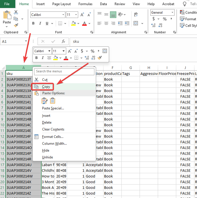Image resolution: width=197 pixels, height=198 pixels.
Task: Click Hide in the context menu
Action: point(46,150)
